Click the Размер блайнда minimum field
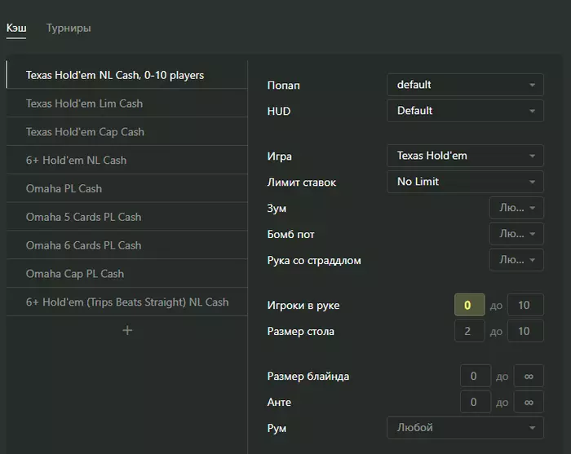This screenshot has width=571, height=454. point(476,376)
